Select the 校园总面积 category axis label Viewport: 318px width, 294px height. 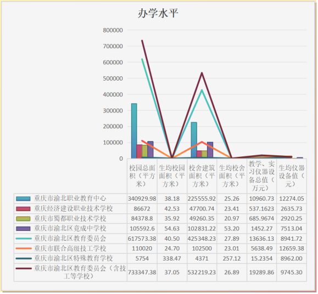coord(142,176)
